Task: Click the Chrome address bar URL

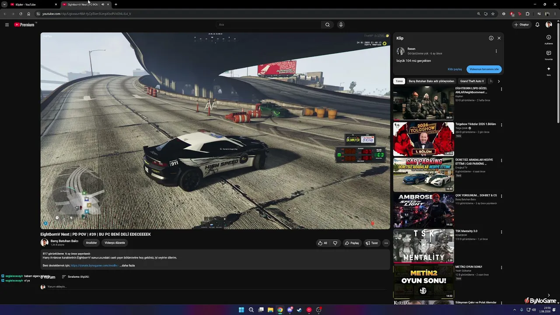Action: coord(87,14)
